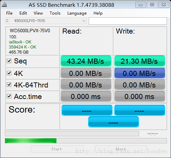
Task: Open the File menu
Action: (9, 13)
